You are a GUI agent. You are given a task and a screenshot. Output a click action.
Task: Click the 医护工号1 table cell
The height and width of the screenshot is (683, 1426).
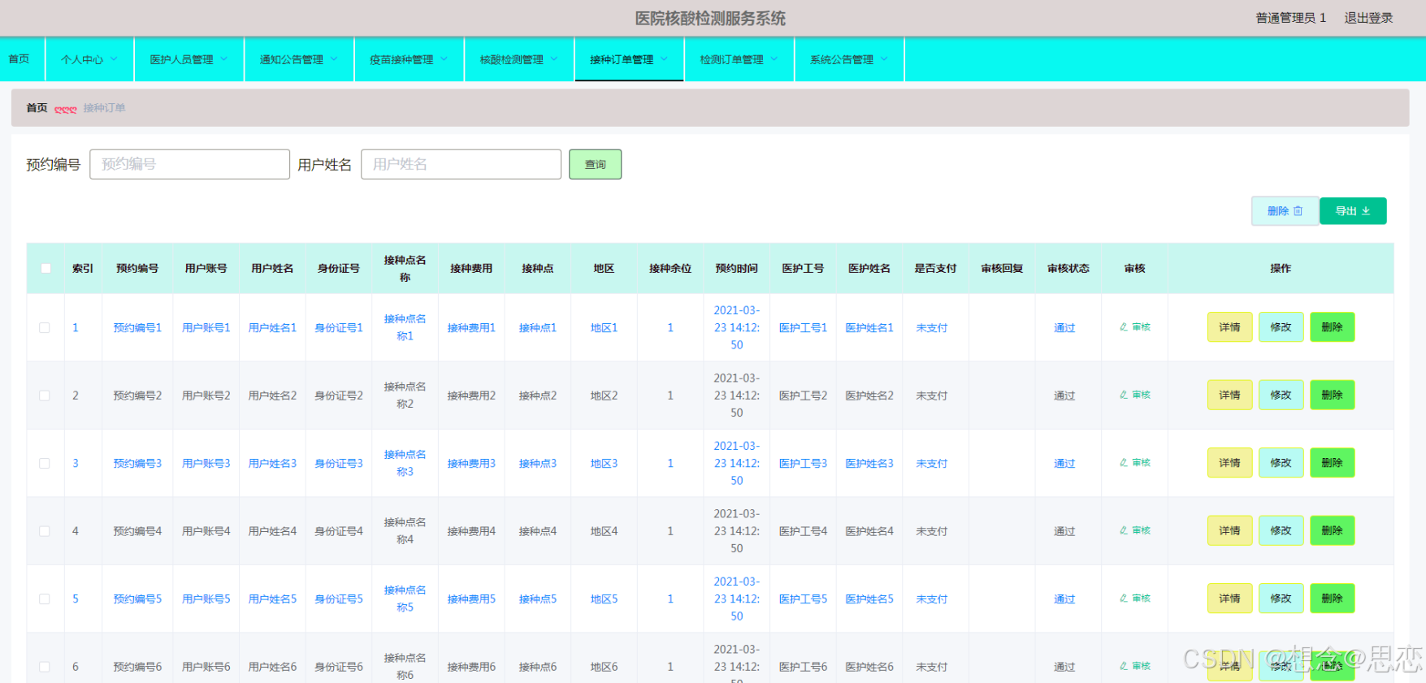point(803,328)
